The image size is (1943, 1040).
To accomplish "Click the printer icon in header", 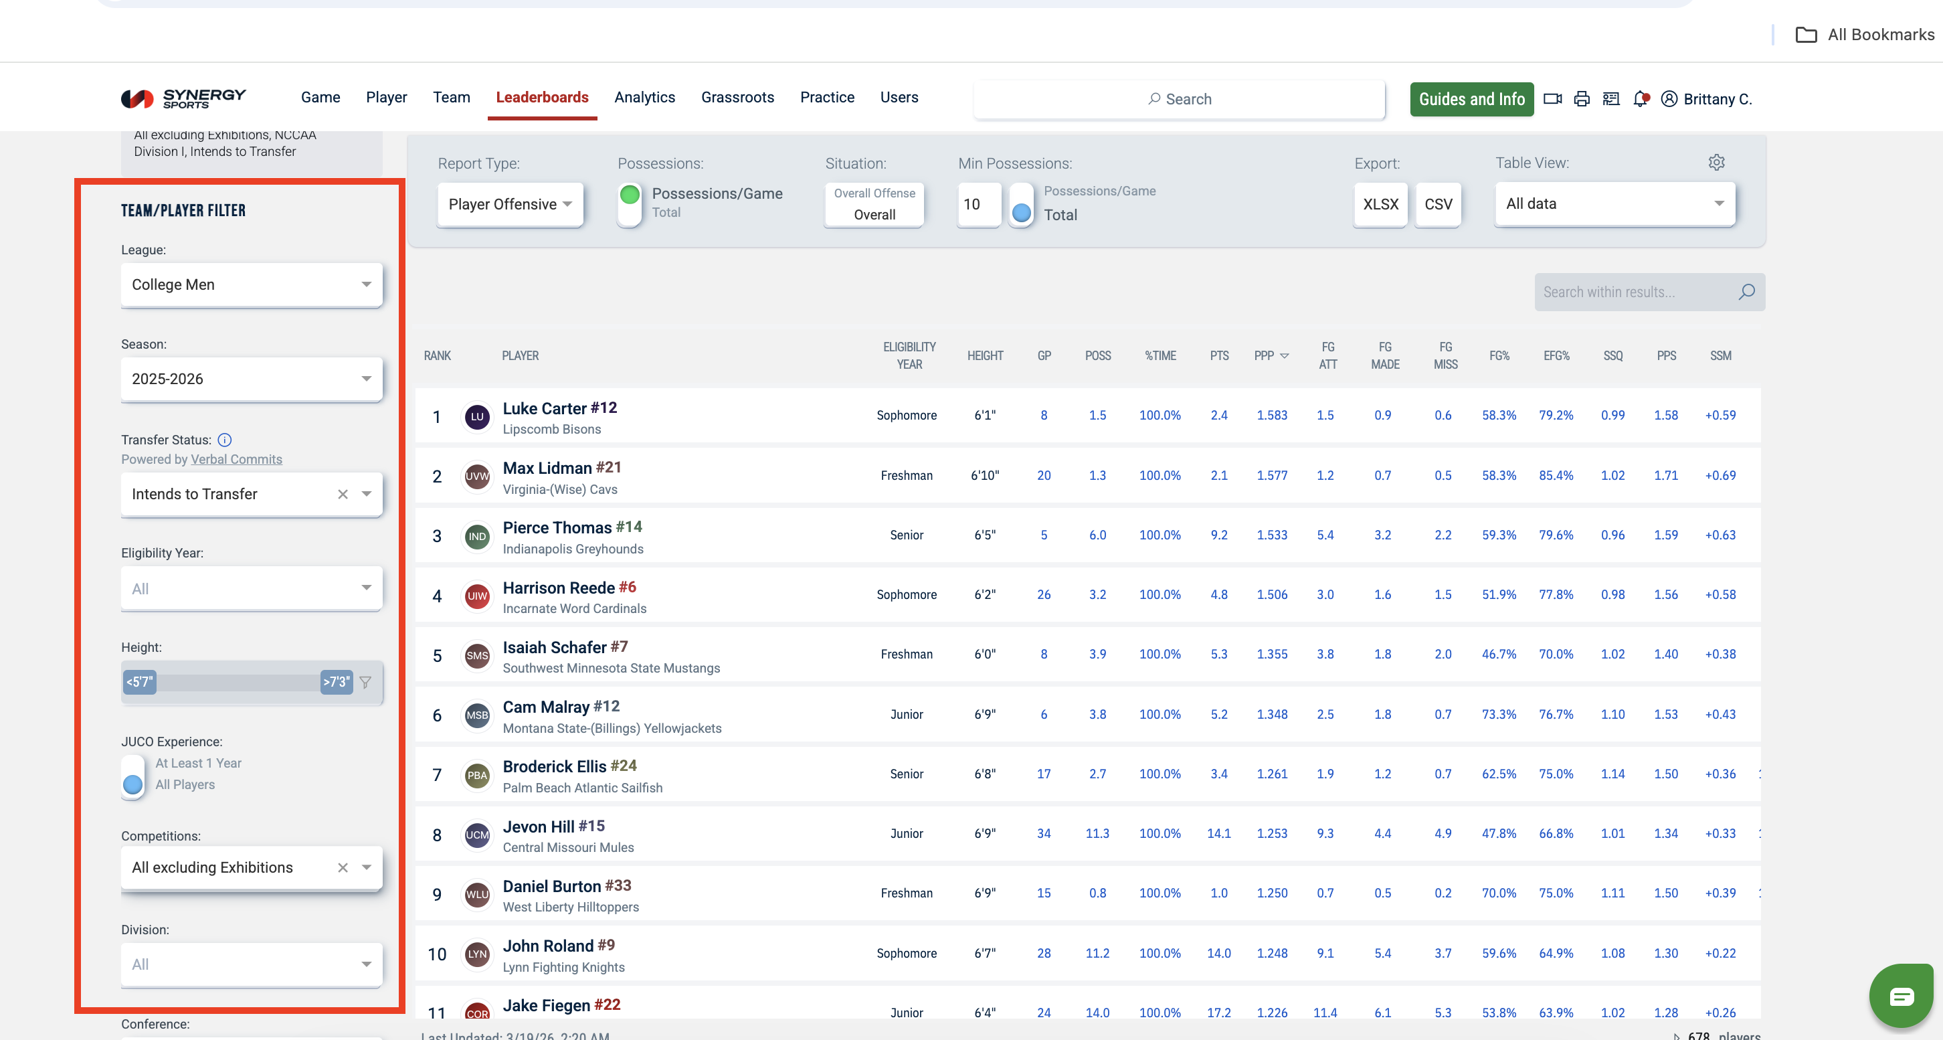I will click(x=1582, y=99).
